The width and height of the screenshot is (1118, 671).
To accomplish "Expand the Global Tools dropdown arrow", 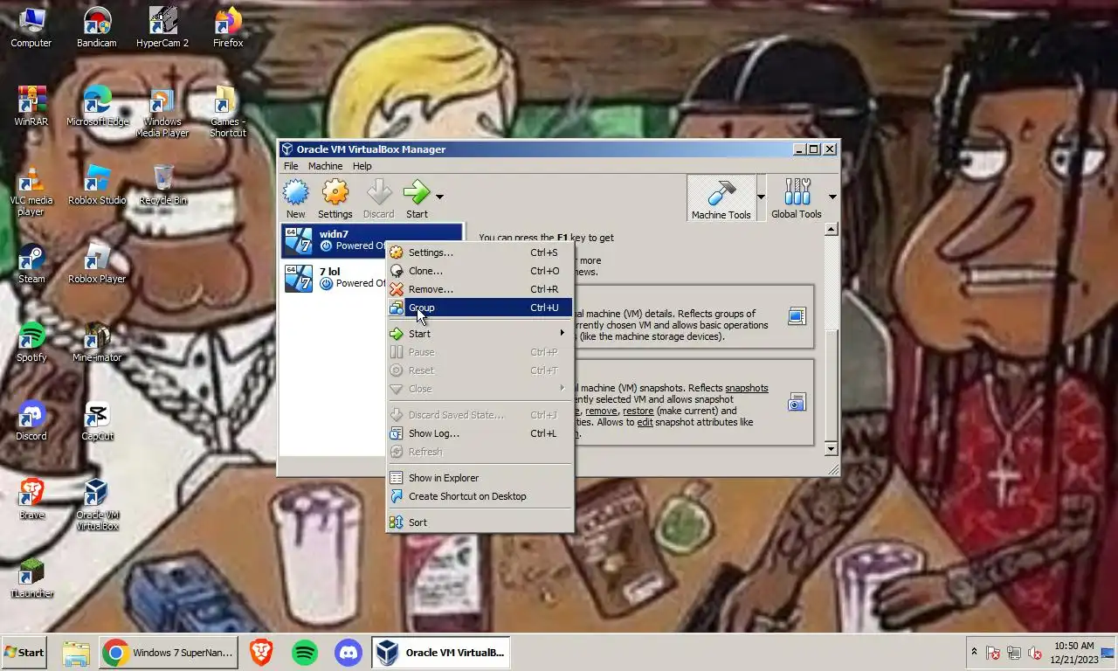I will point(832,197).
